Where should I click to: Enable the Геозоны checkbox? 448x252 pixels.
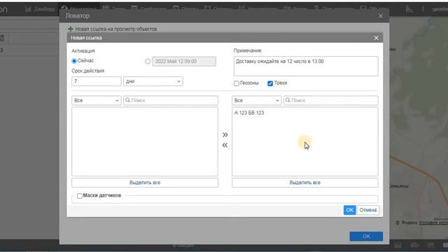[x=237, y=83]
